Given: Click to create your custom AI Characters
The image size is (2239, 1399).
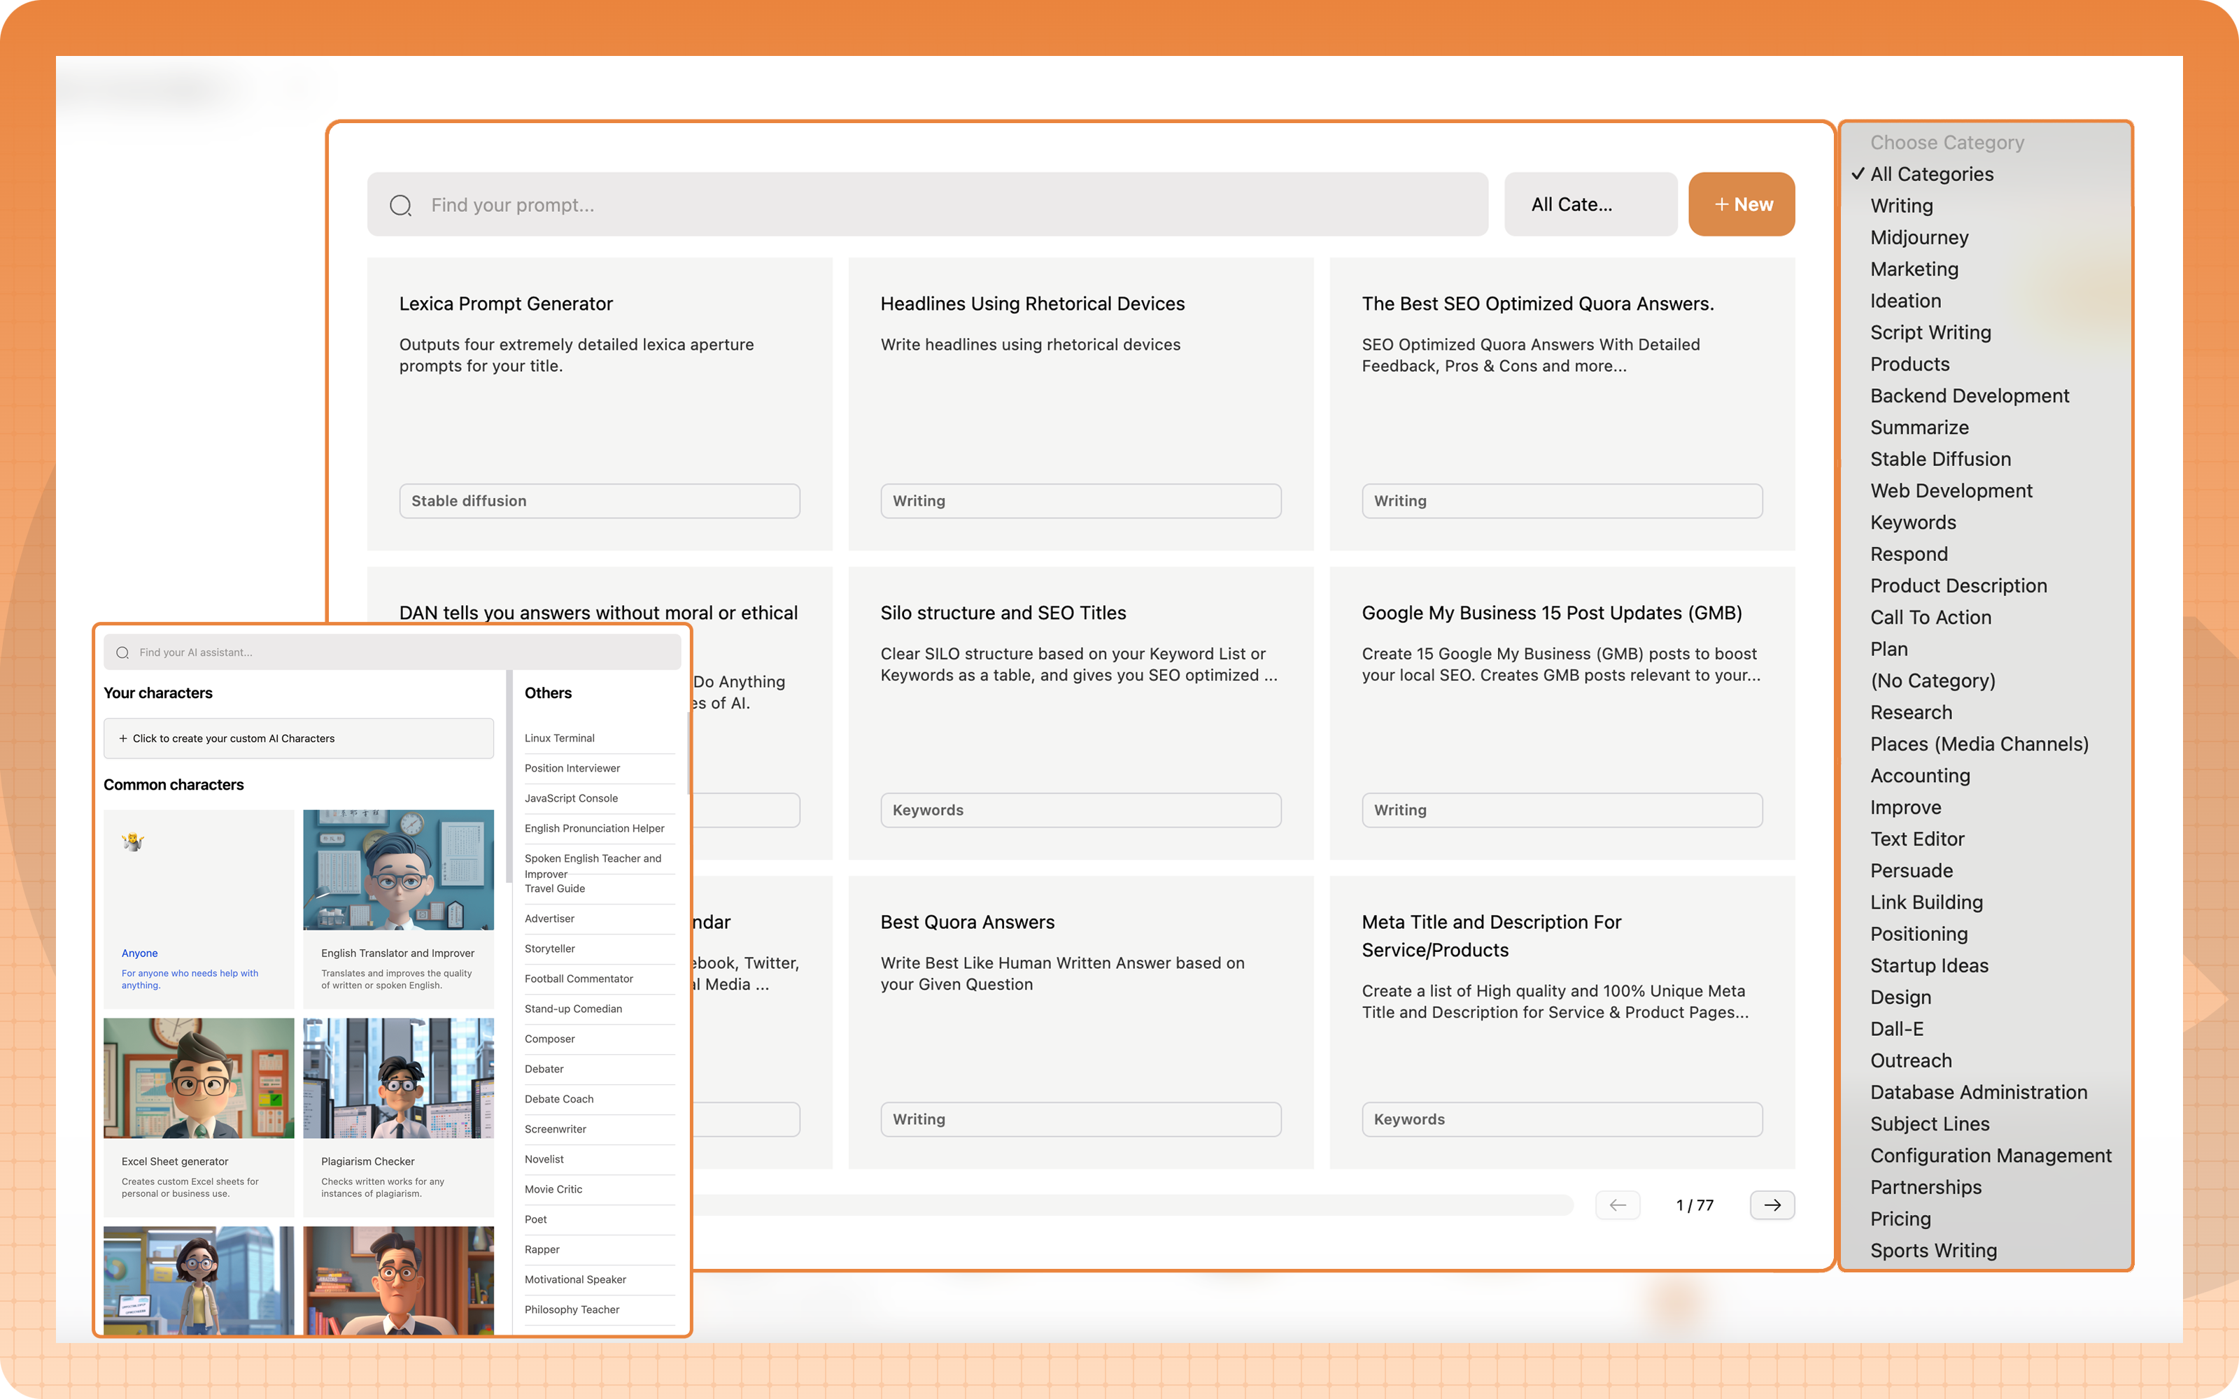Looking at the screenshot, I should tap(298, 739).
